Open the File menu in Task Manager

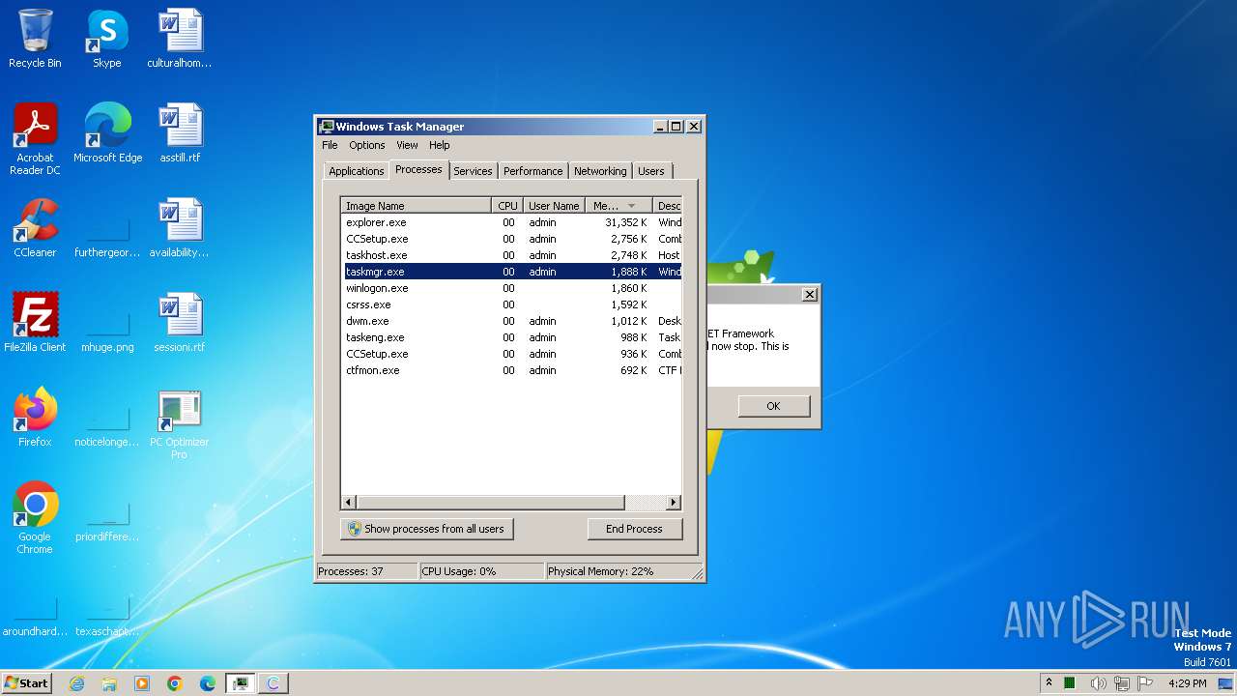[x=330, y=145]
